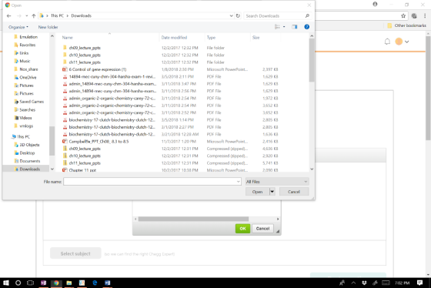This screenshot has width=431, height=288.
Task: Open the Dropbox tray icon
Action: point(364,283)
